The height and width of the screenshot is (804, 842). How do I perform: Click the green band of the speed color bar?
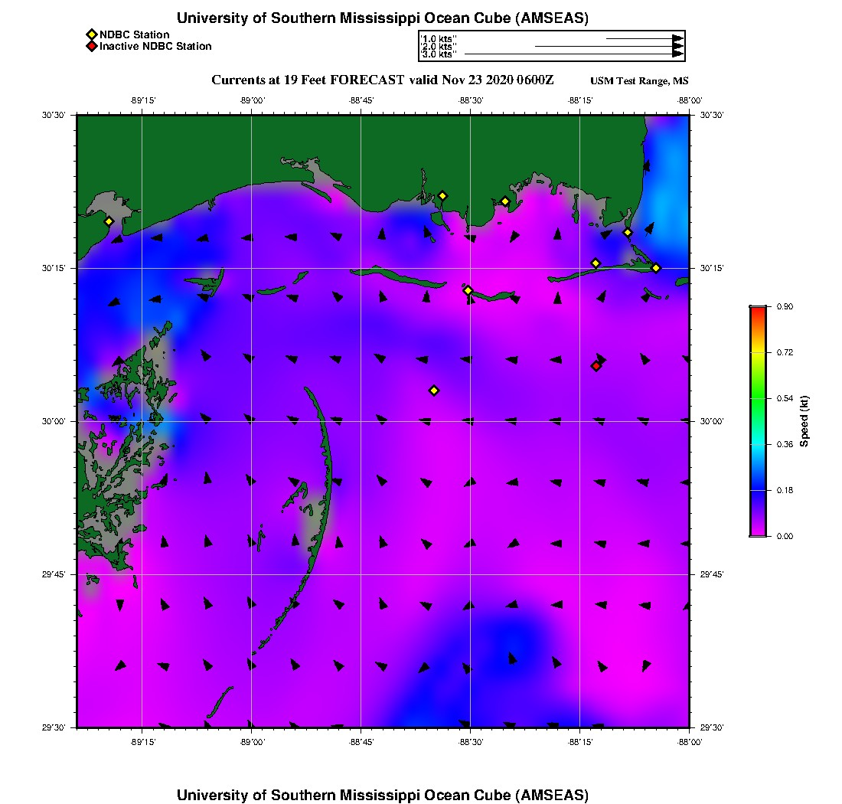757,398
